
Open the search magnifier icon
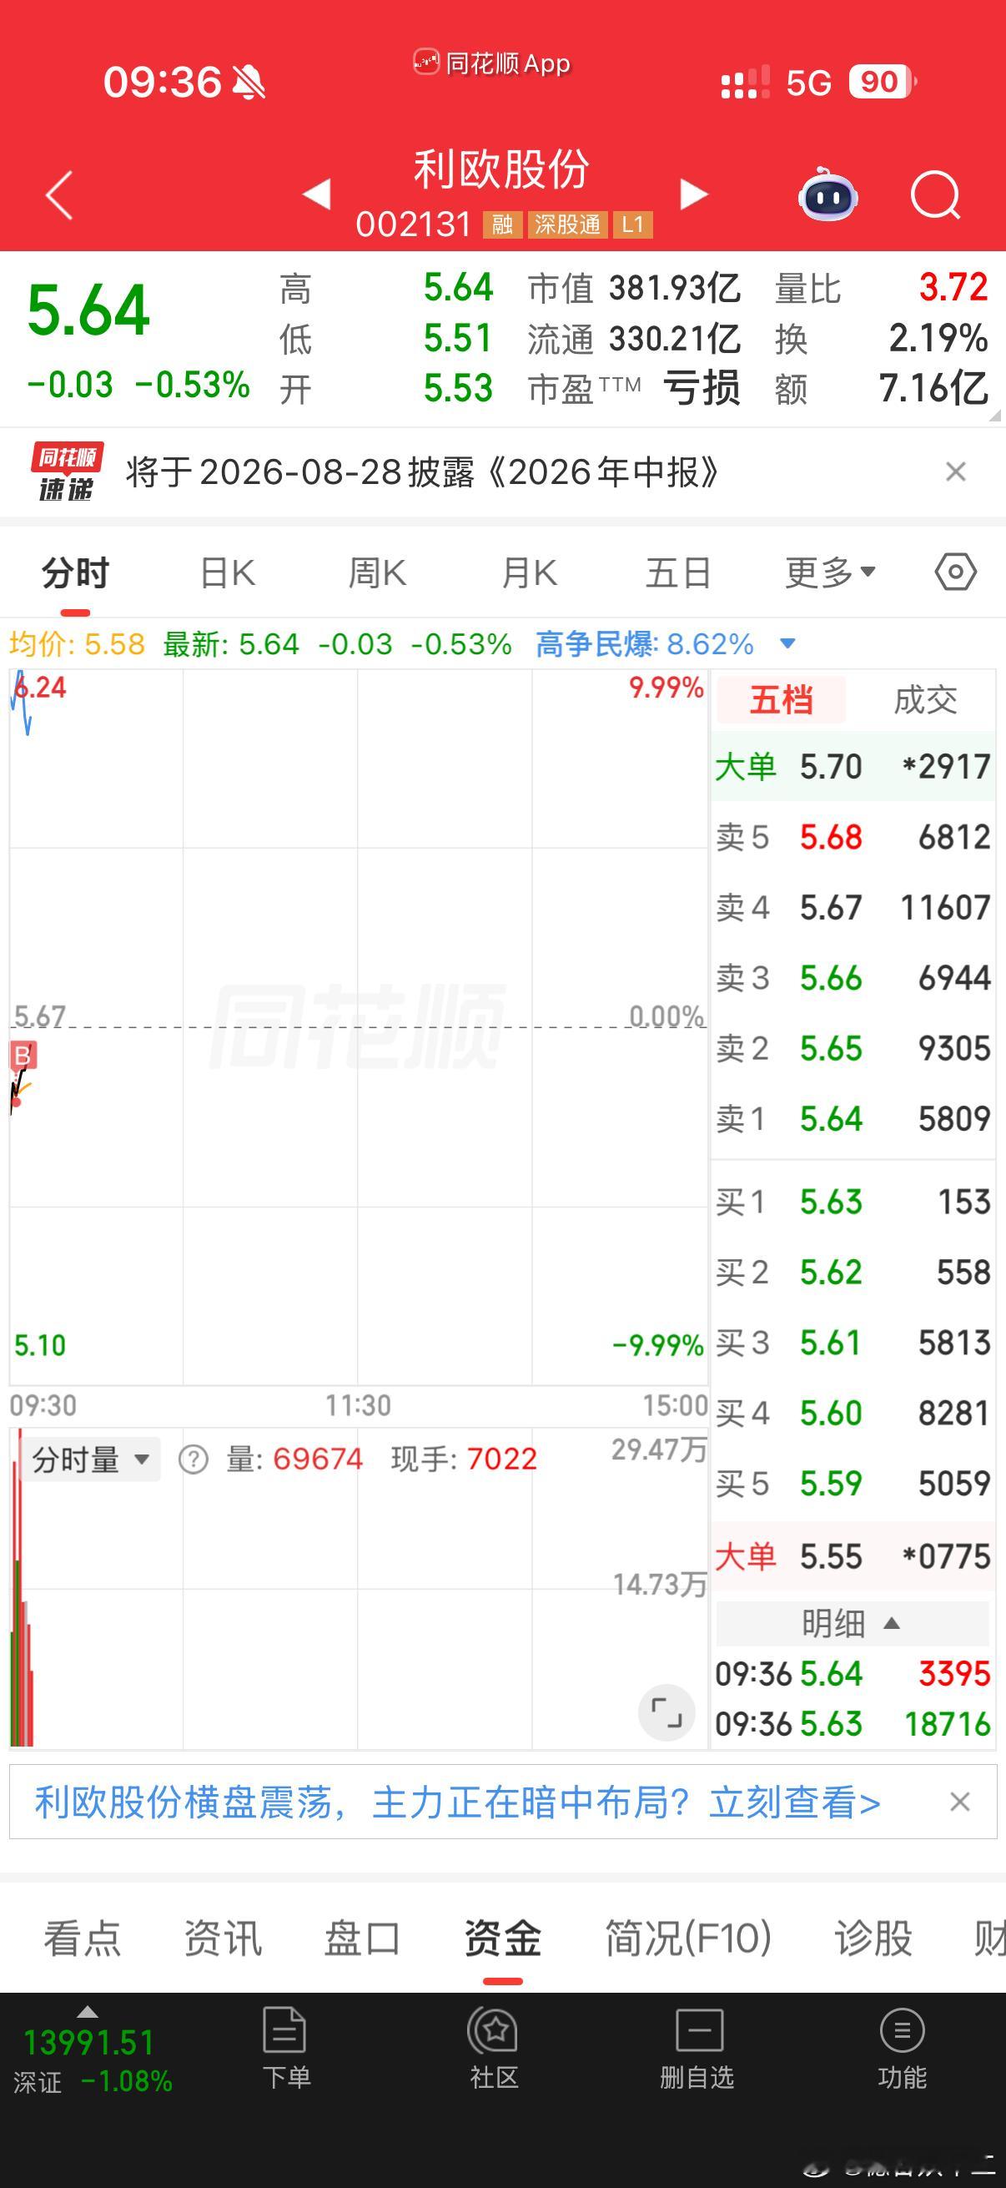pyautogui.click(x=935, y=195)
